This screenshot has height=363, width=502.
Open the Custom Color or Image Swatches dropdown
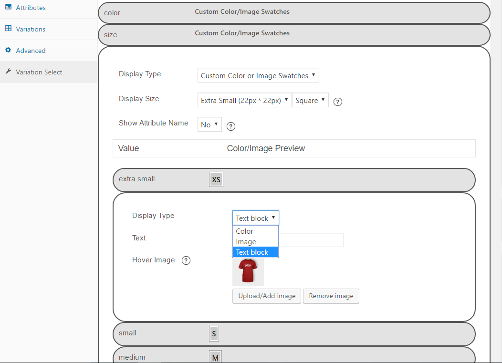click(x=258, y=75)
